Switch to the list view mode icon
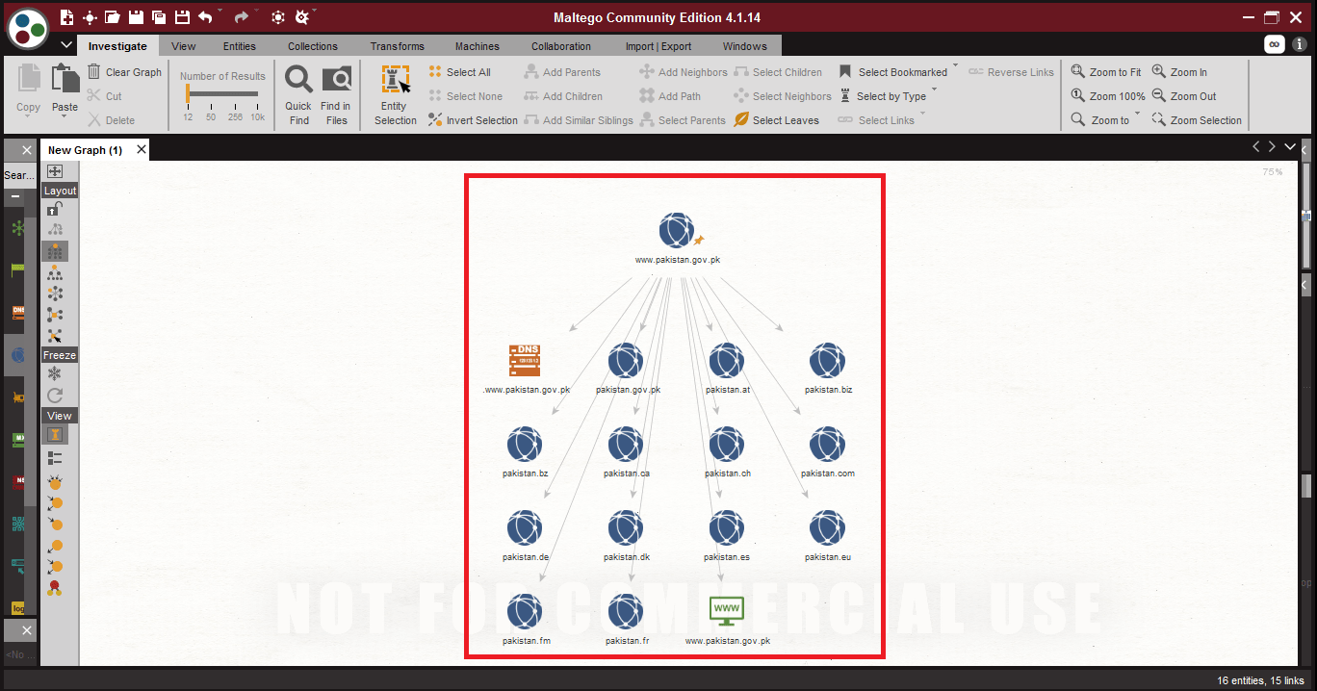The image size is (1317, 691). 55,458
